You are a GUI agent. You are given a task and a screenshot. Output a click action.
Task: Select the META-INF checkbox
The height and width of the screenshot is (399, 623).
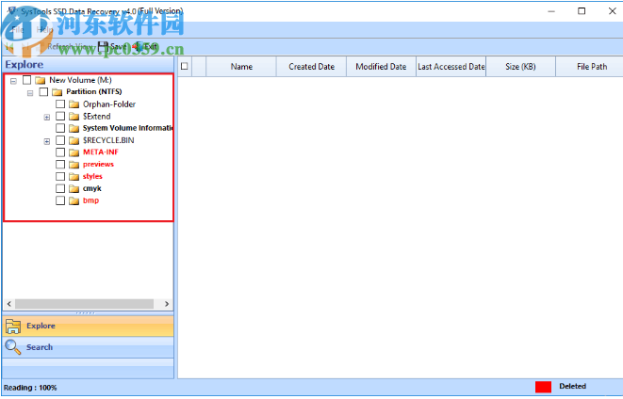tap(60, 152)
